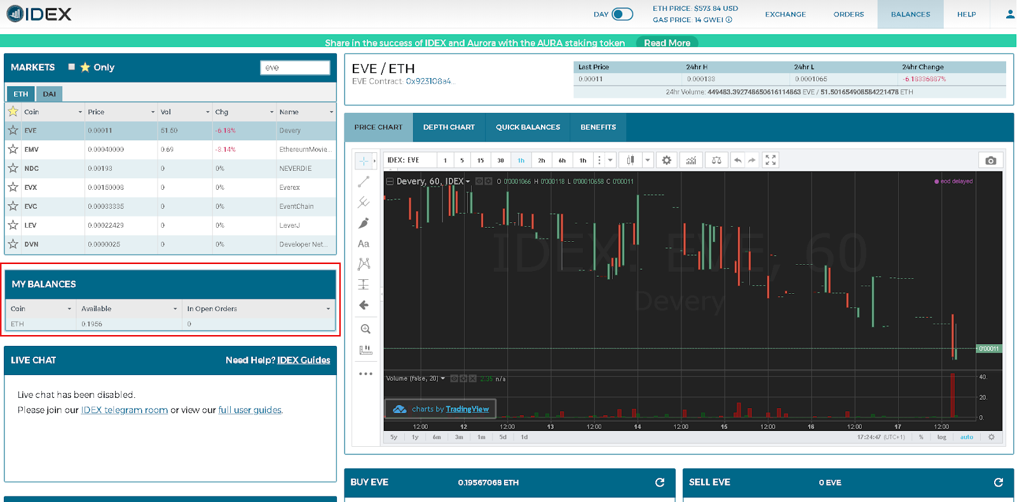Image resolution: width=1017 pixels, height=502 pixels.
Task: Toggle log scale on chart
Action: point(941,437)
